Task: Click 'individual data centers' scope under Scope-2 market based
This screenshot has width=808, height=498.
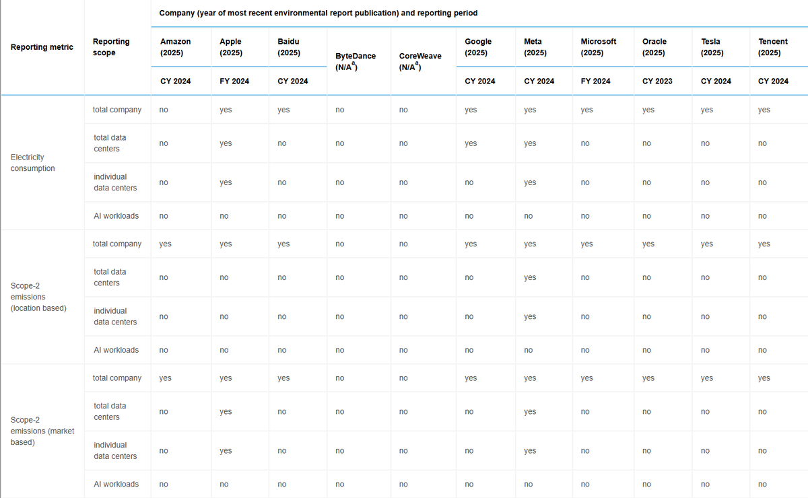Action: click(x=115, y=451)
